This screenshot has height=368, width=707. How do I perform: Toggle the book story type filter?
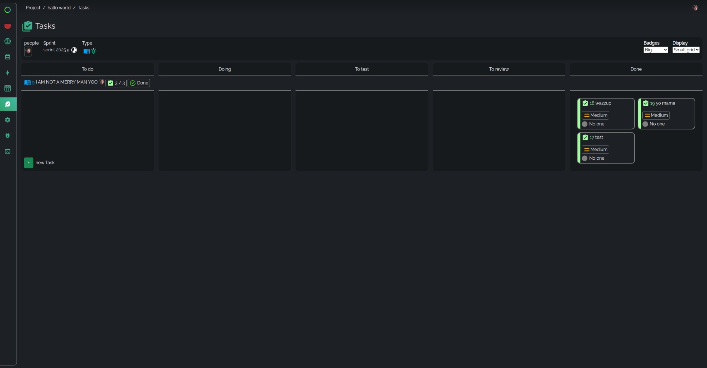(86, 51)
